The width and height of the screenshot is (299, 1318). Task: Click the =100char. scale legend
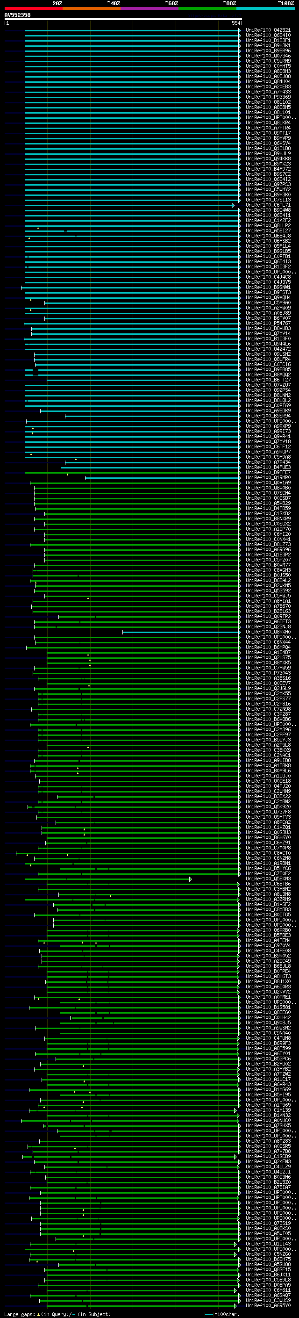(x=222, y=1314)
